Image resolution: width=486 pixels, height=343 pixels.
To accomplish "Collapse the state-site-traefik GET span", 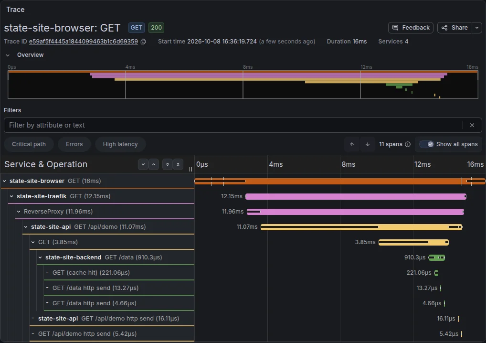I will (x=11, y=196).
